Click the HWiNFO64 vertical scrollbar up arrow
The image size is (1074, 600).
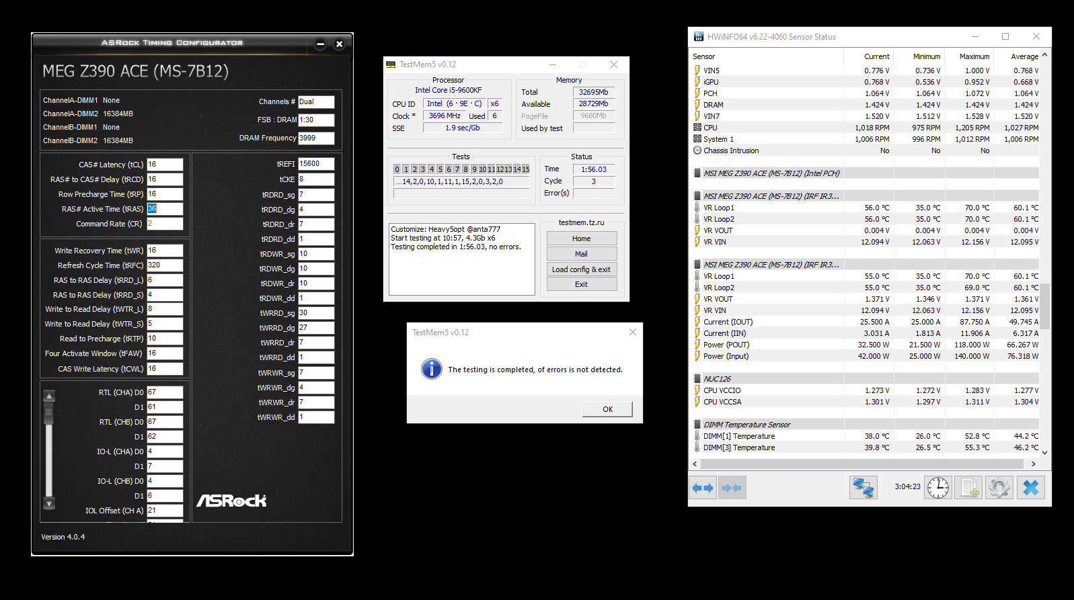coord(1045,55)
